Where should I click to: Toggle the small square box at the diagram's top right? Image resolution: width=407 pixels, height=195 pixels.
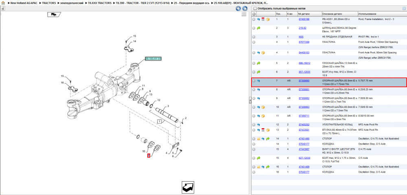coord(244,14)
